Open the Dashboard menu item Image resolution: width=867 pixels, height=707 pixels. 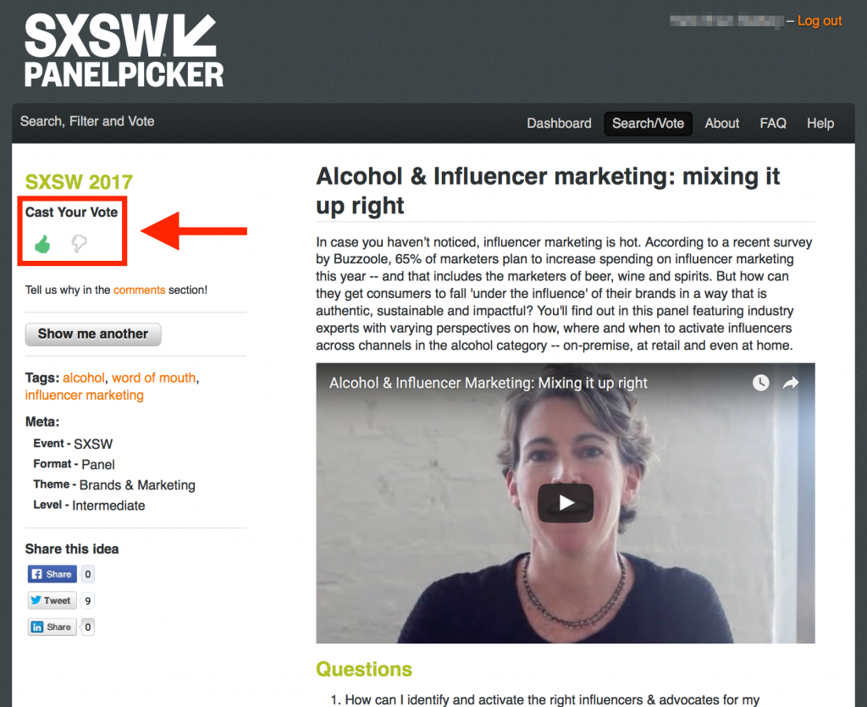click(x=559, y=123)
